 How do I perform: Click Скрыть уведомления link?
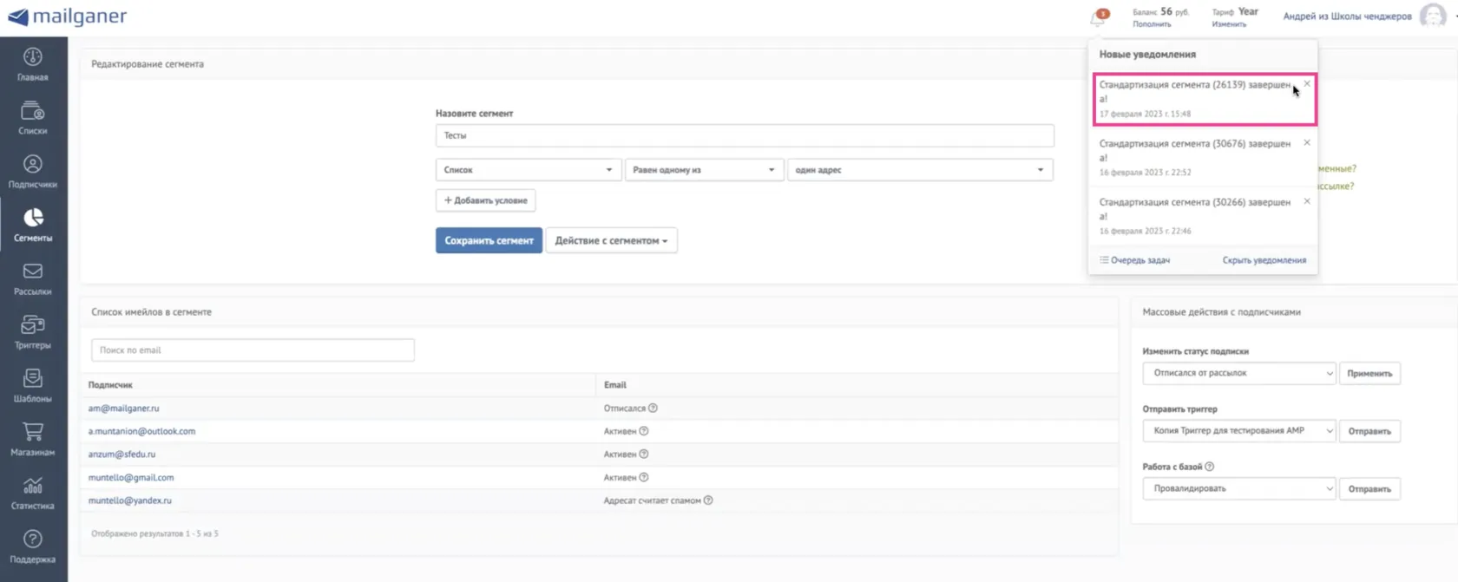pos(1264,260)
